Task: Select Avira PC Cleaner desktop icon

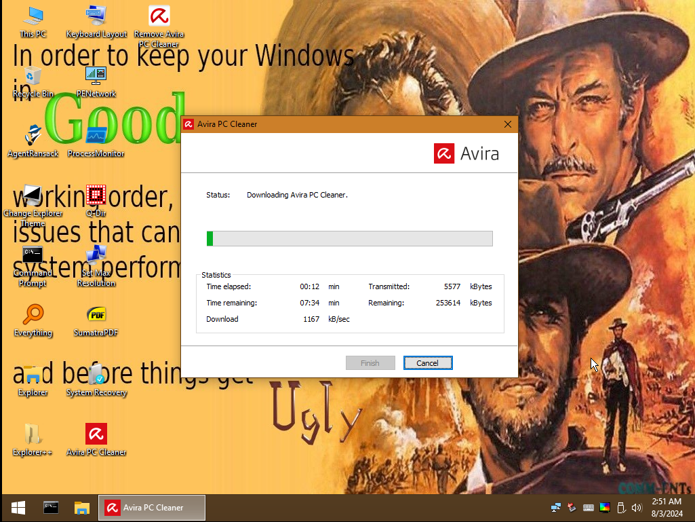Action: click(x=96, y=440)
